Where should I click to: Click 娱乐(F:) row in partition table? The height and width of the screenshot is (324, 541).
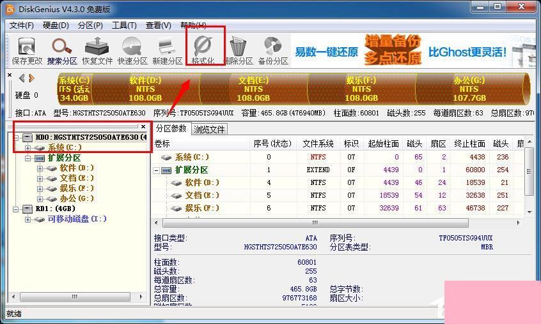(x=338, y=208)
